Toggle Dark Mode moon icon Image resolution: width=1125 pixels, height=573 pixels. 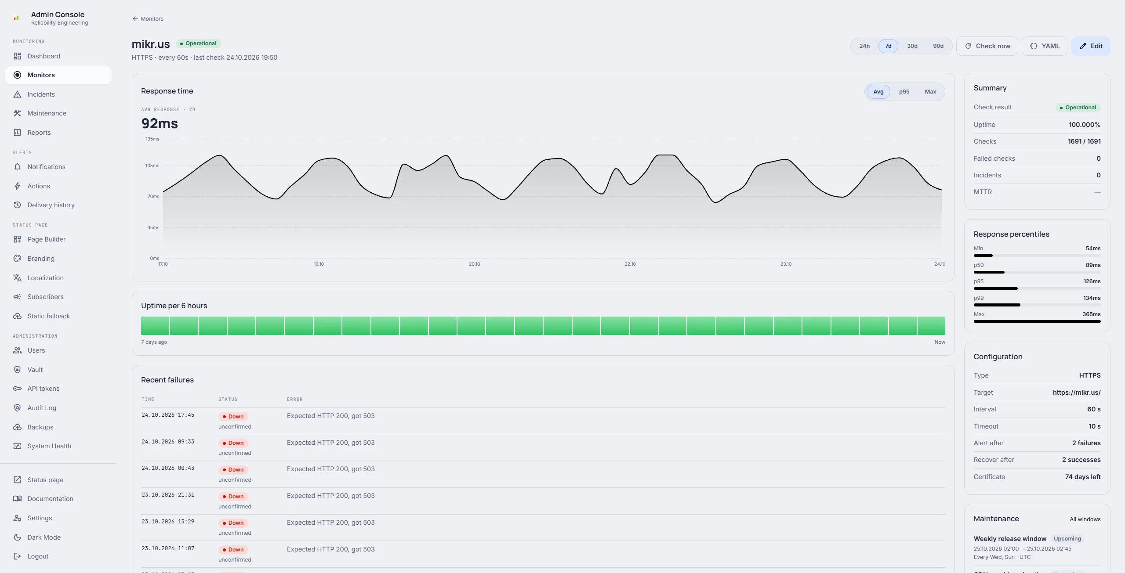(17, 537)
